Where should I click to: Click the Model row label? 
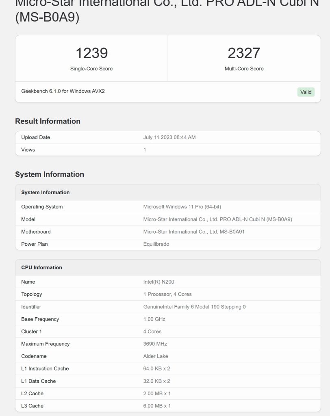pos(28,219)
